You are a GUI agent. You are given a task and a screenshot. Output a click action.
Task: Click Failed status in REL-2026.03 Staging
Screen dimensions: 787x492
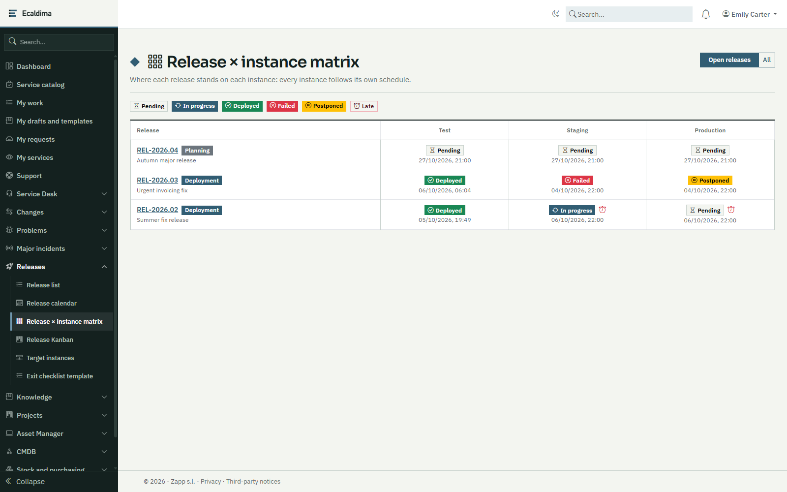click(x=577, y=181)
